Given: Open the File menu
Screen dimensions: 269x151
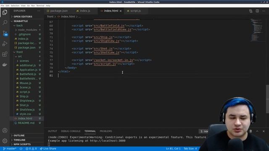Looking at the screenshot, I should click(x=3, y=5).
